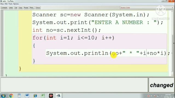Click the closing brace of for loop
The image size is (175, 98).
34,61
